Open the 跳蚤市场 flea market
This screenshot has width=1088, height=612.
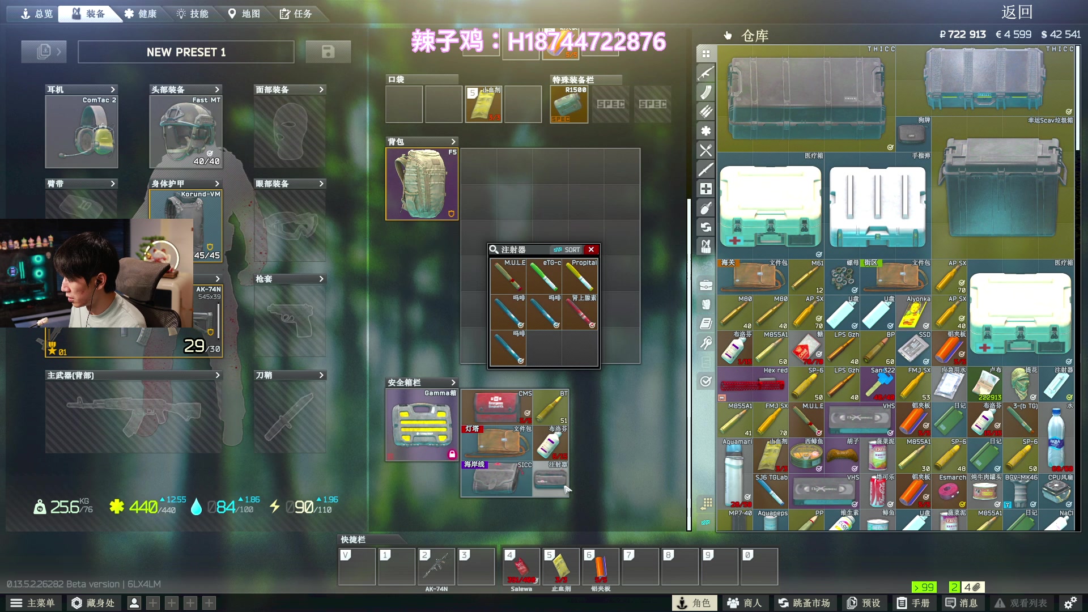coord(804,603)
